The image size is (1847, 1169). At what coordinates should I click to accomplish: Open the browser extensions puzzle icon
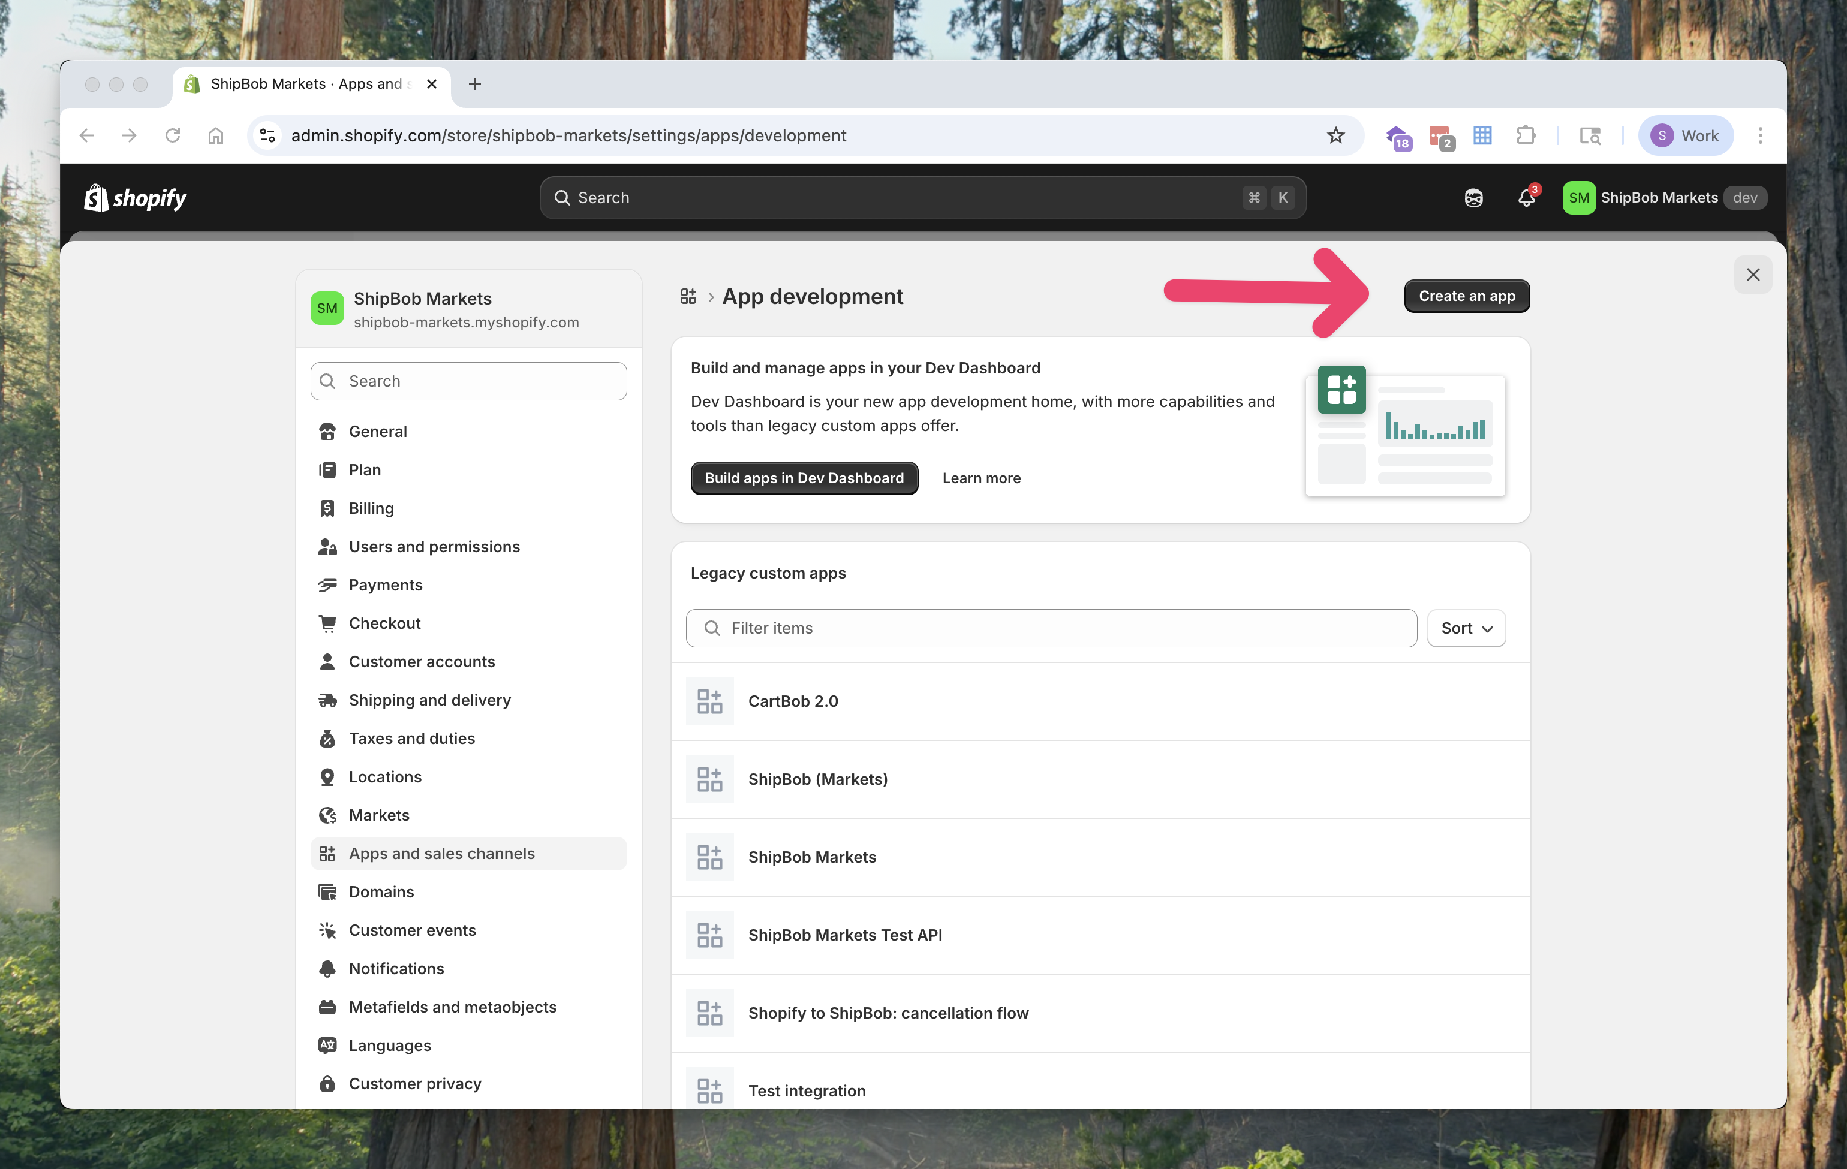(x=1526, y=135)
